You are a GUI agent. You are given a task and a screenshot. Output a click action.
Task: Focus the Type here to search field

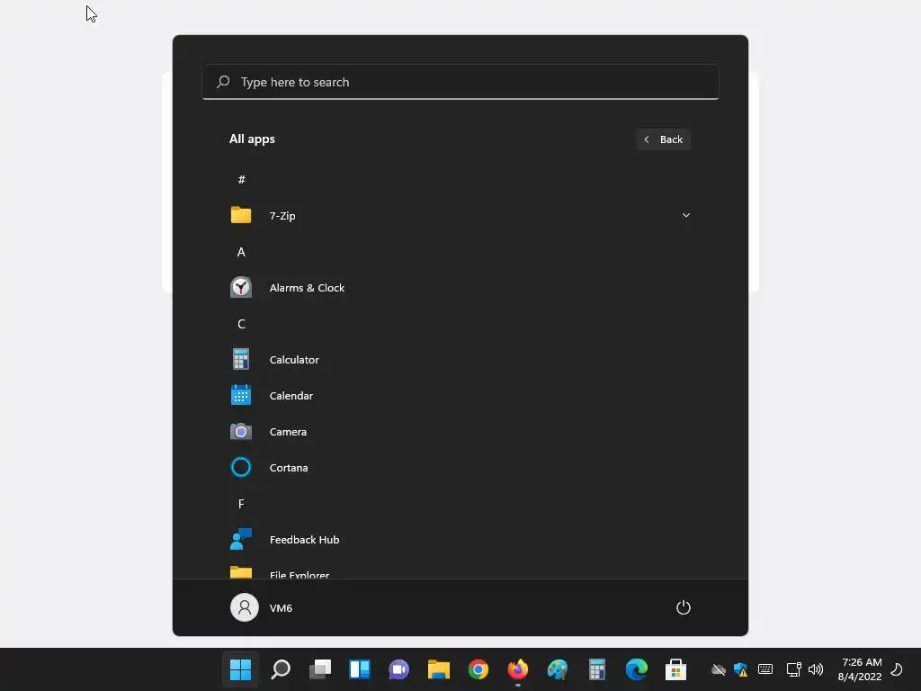coord(460,82)
